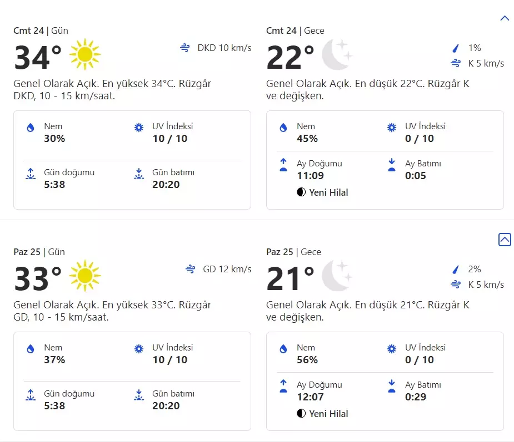This screenshot has height=442, width=514.
Task: Click the Cmt 24 Gün heading
Action: (41, 31)
